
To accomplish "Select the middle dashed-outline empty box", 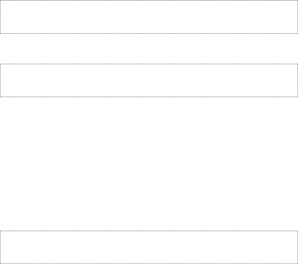I will coord(149,81).
